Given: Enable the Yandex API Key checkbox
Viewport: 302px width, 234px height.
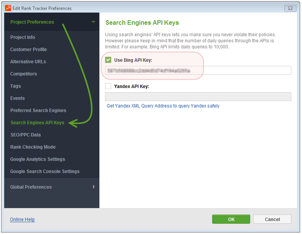Looking at the screenshot, I should click(108, 86).
